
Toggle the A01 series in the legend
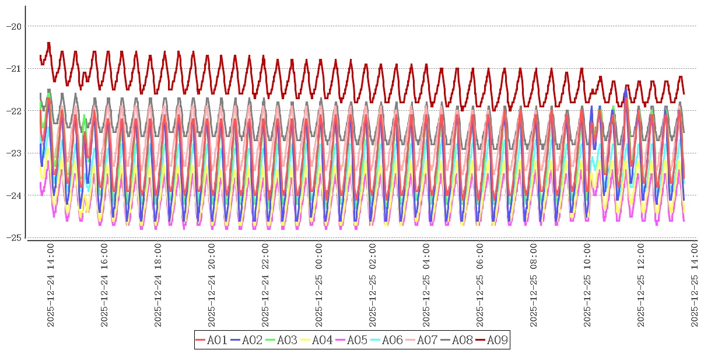(x=217, y=340)
